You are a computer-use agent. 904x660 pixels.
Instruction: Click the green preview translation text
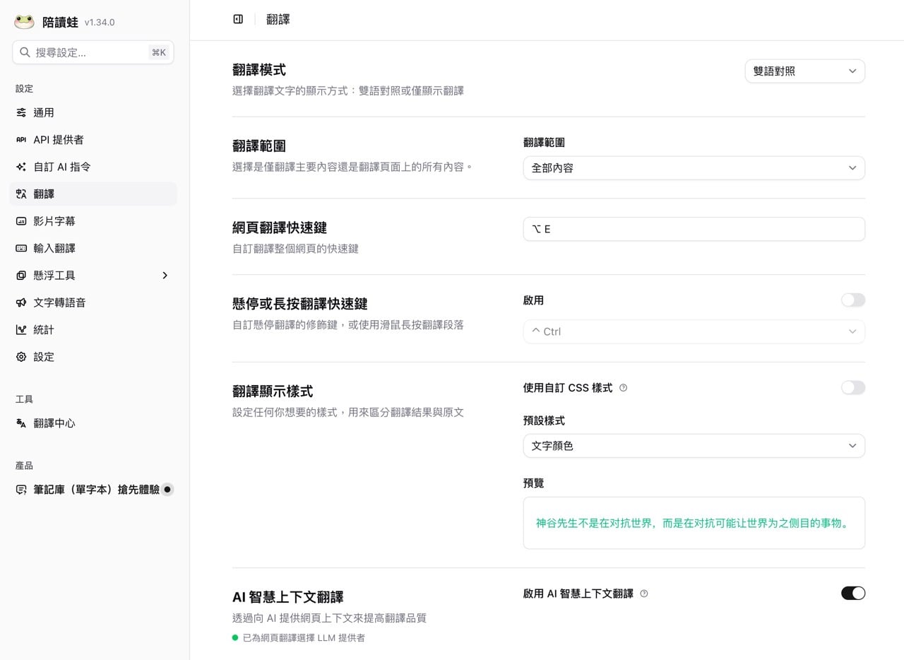pos(692,523)
